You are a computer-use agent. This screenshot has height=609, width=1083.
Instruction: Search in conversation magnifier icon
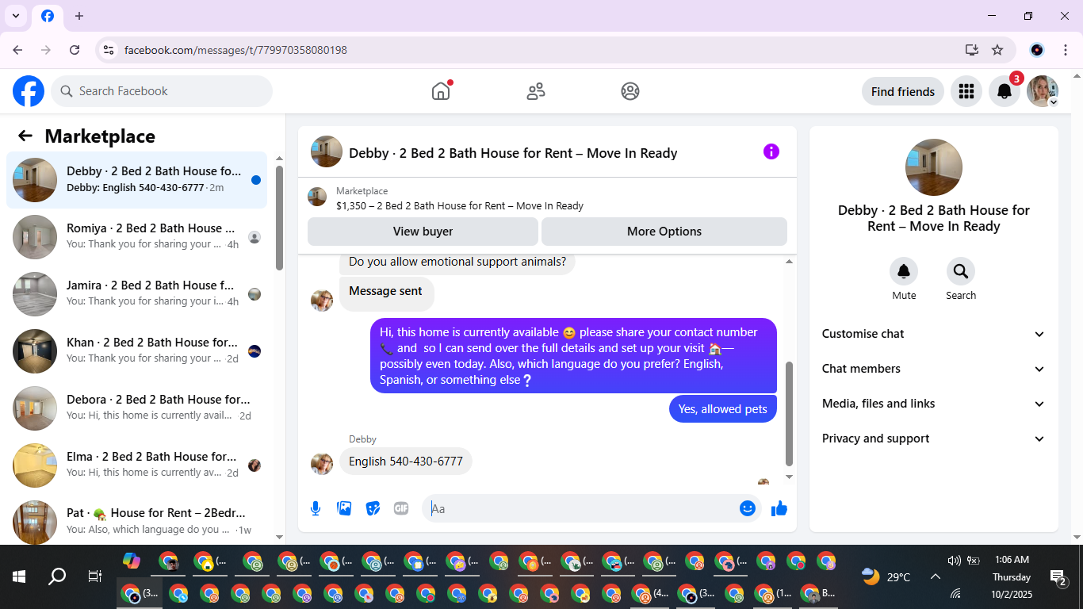tap(961, 272)
